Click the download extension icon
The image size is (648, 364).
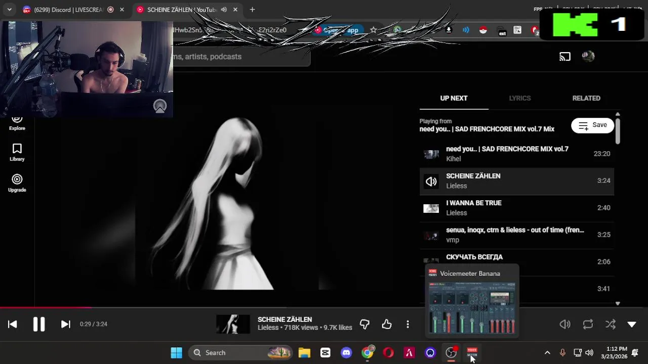(449, 30)
